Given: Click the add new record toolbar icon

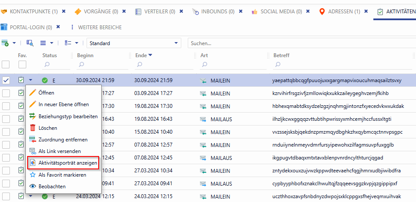Looking at the screenshot, I should (6, 43).
